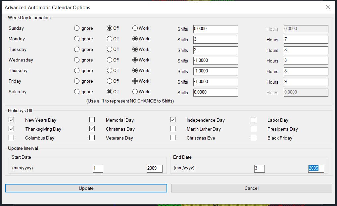Select Ignore for Friday
The image size is (337, 206).
point(76,81)
